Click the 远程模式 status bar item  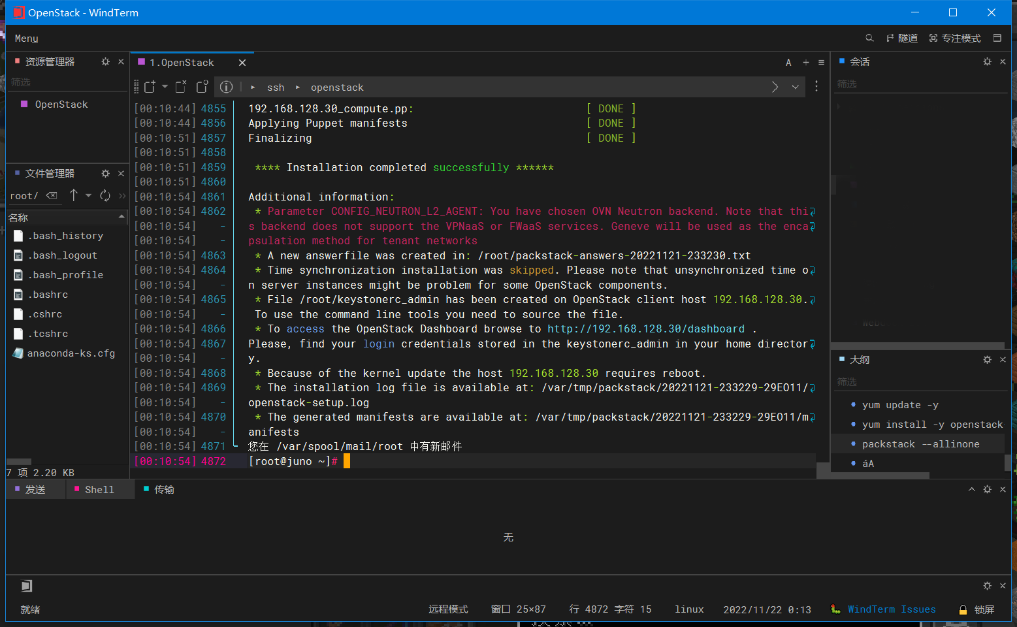pyautogui.click(x=448, y=609)
